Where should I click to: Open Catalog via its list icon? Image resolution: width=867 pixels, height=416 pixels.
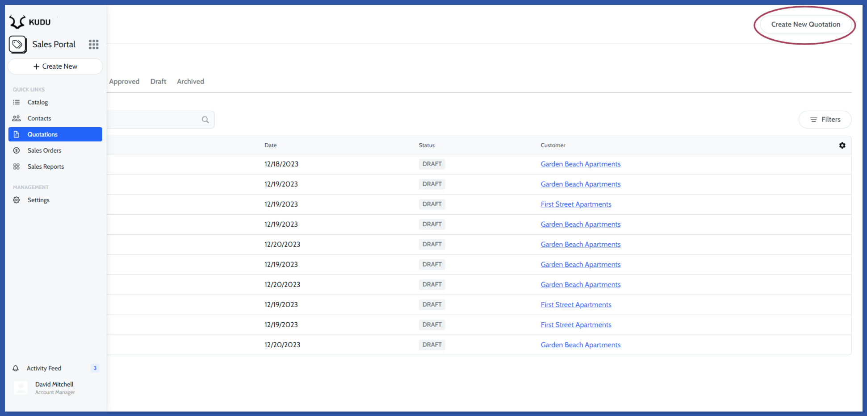tap(17, 102)
